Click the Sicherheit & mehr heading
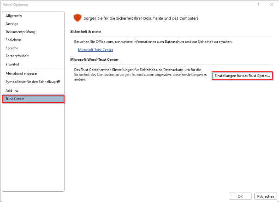Image resolution: width=279 pixels, height=202 pixels. point(86,31)
